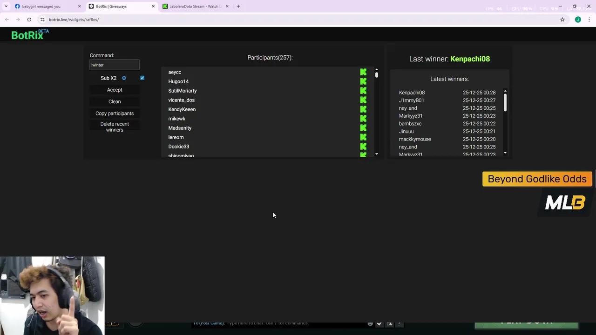Viewport: 596px width, 335px height.
Task: Bookmark this page with star icon
Action: (562, 20)
